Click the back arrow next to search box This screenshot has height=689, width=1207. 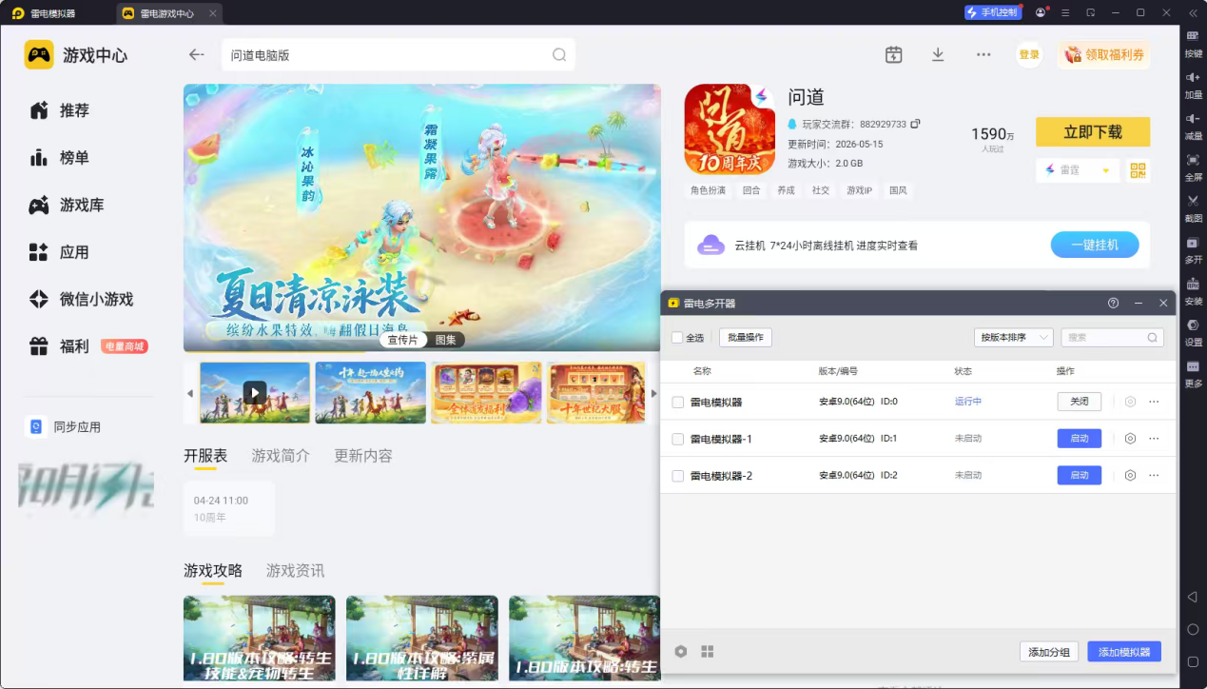(196, 55)
